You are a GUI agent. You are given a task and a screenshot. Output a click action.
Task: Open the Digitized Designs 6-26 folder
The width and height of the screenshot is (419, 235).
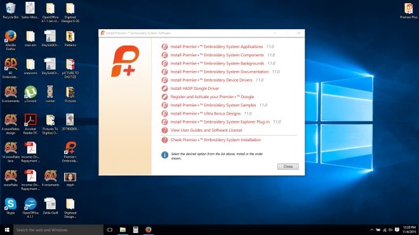[70, 12]
